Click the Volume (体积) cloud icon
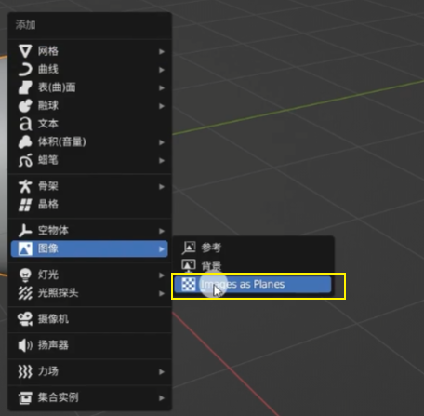The height and width of the screenshot is (416, 424). coord(25,142)
